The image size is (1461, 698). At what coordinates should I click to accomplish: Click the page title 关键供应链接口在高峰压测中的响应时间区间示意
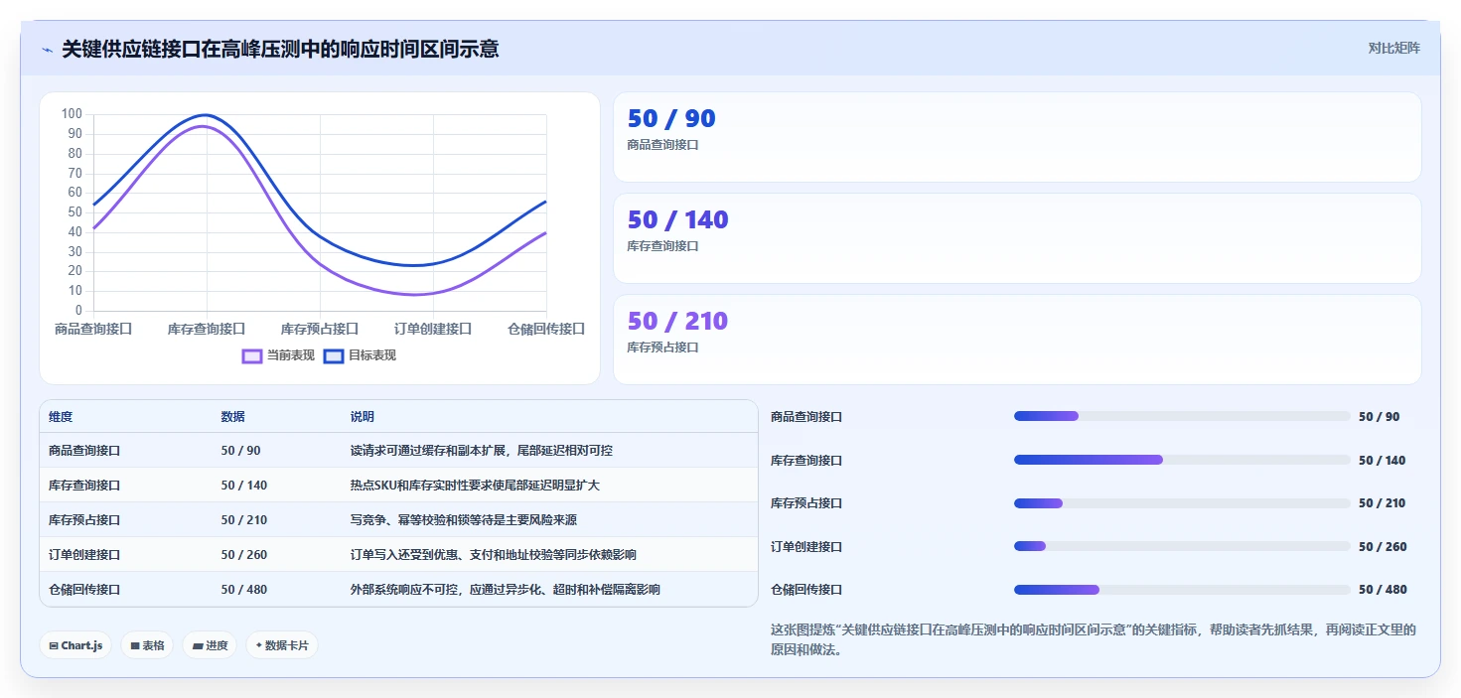click(280, 49)
